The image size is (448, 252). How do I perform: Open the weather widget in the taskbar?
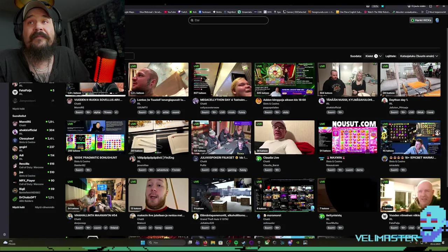click(10, 243)
